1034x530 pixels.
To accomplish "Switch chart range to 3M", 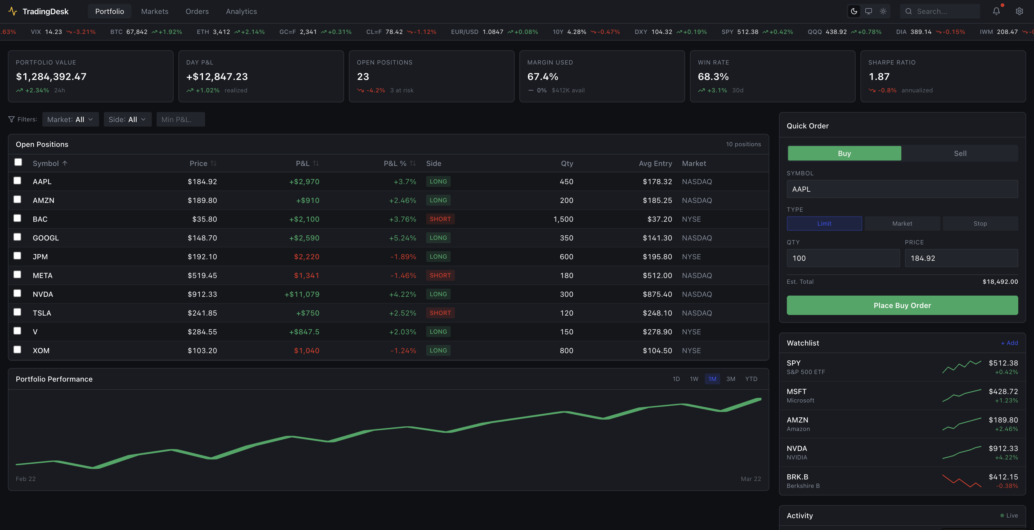I will 731,379.
